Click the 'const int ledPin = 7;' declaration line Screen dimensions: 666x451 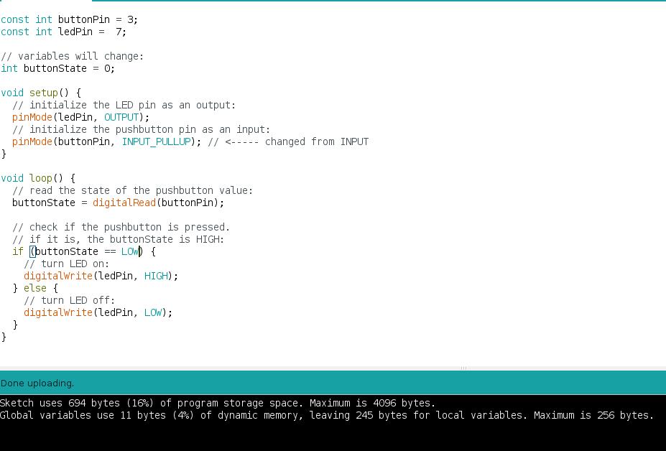click(64, 32)
